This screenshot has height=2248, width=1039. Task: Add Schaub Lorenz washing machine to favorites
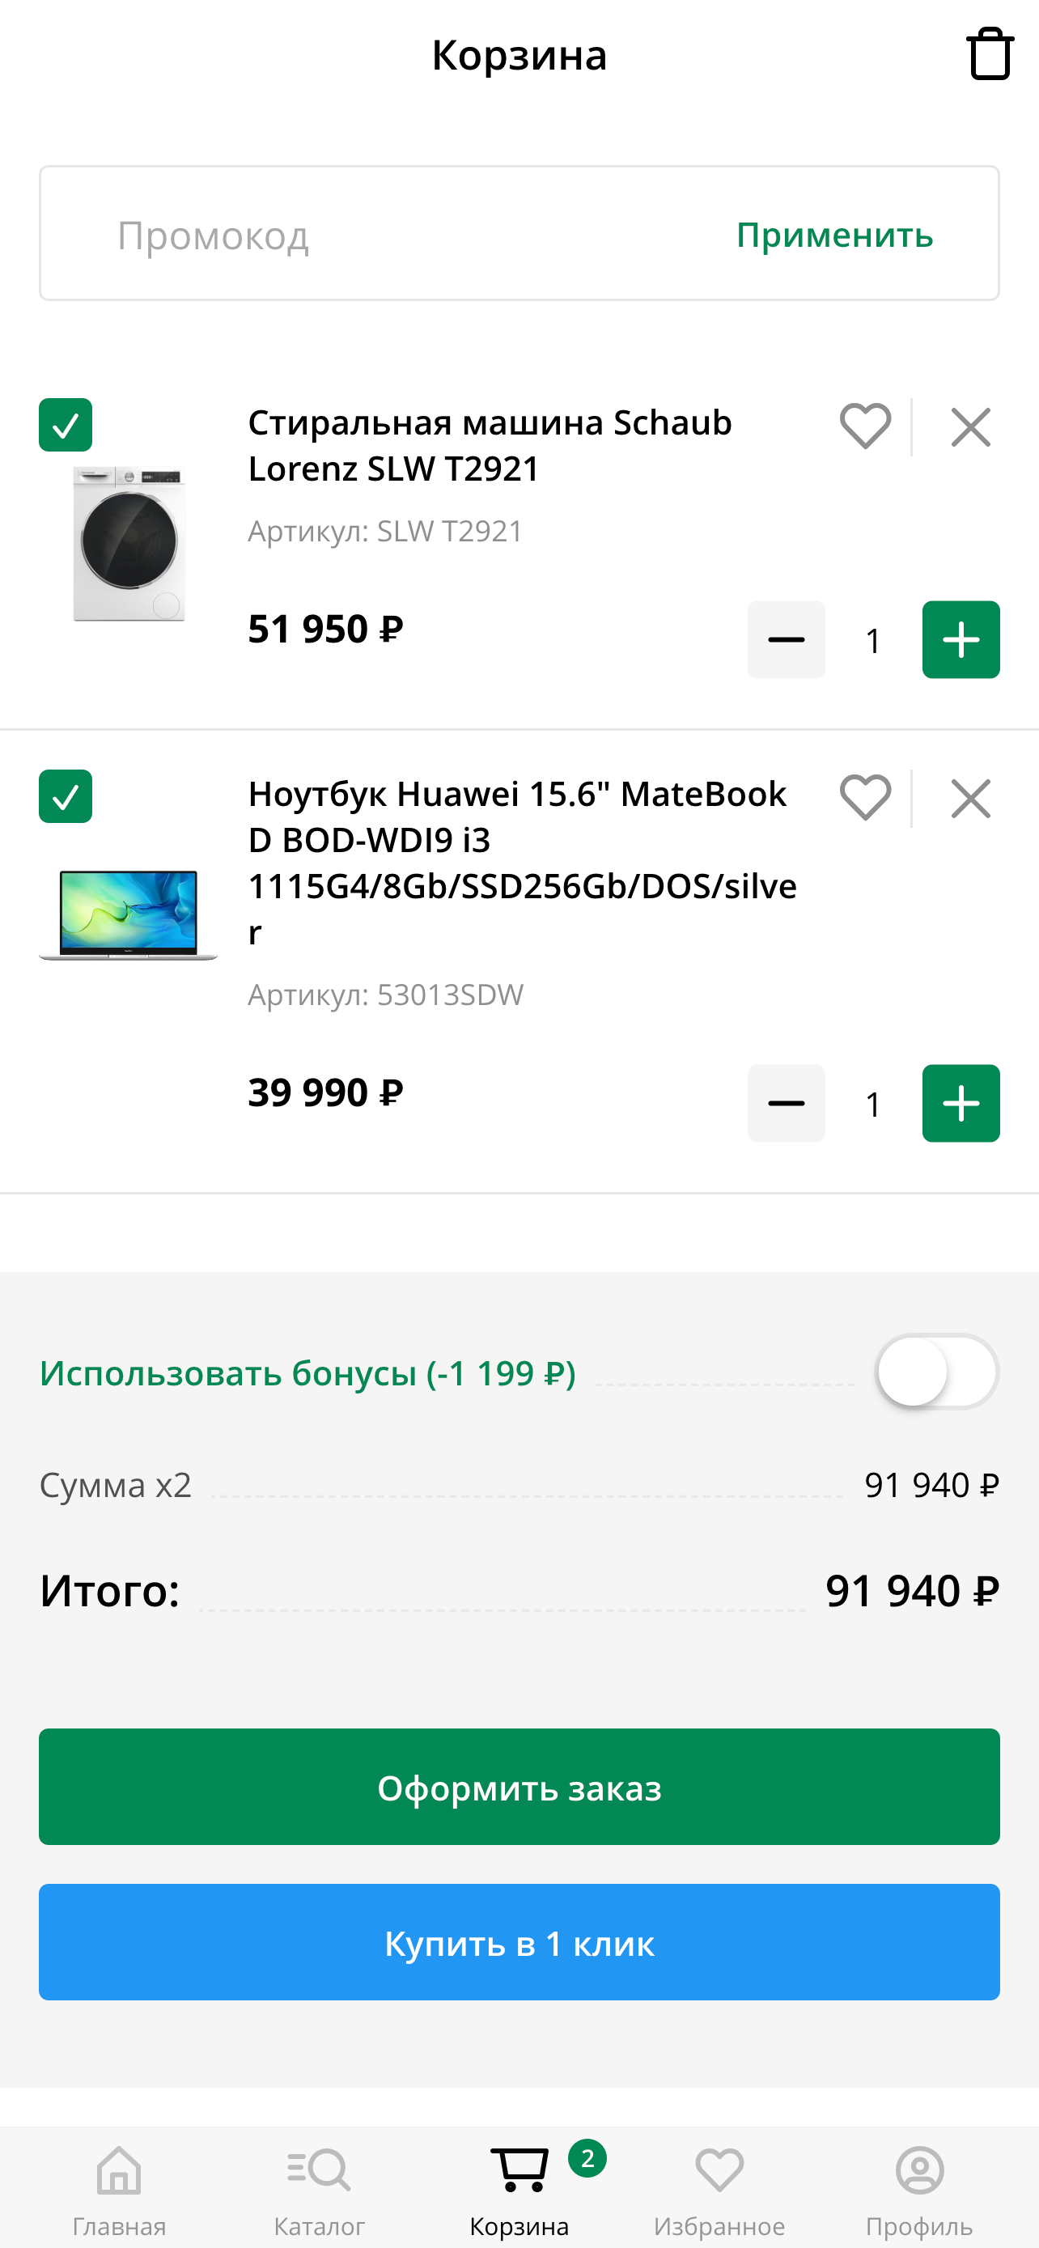(864, 426)
